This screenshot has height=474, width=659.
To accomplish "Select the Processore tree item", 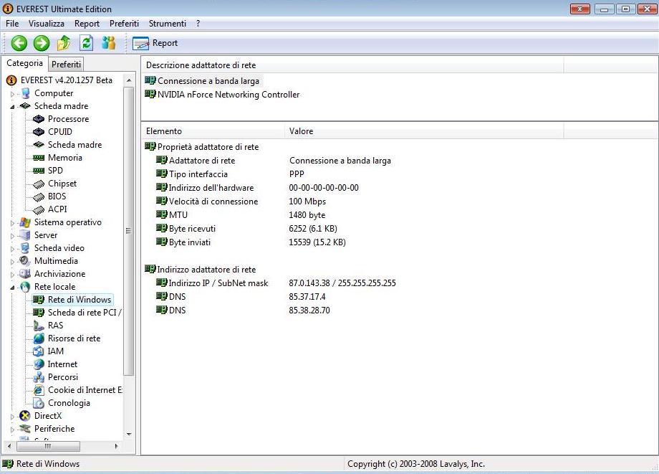I will [x=68, y=119].
